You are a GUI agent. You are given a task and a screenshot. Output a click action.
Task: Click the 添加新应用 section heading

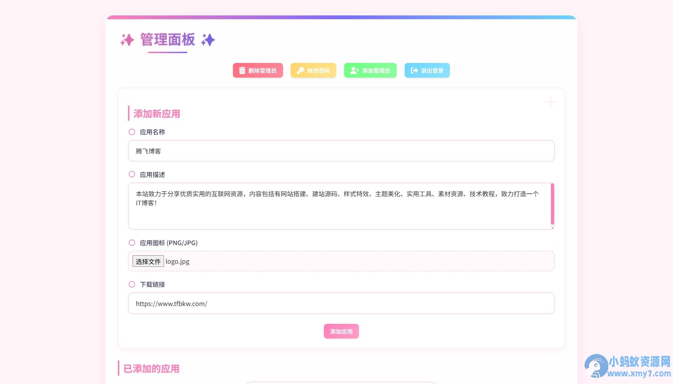point(157,114)
